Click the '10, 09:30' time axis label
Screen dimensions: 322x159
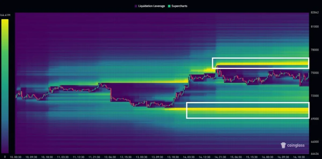[31, 157]
